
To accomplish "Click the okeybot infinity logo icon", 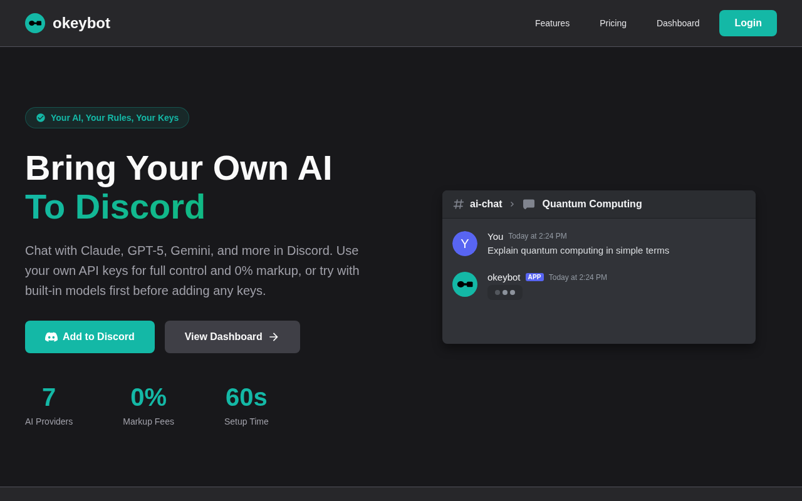I will pos(35,23).
